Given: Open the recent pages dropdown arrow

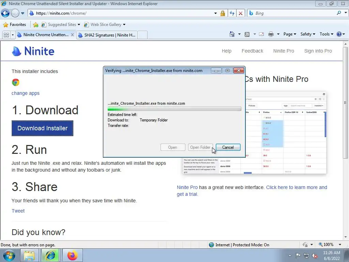Looking at the screenshot, I should point(22,13).
